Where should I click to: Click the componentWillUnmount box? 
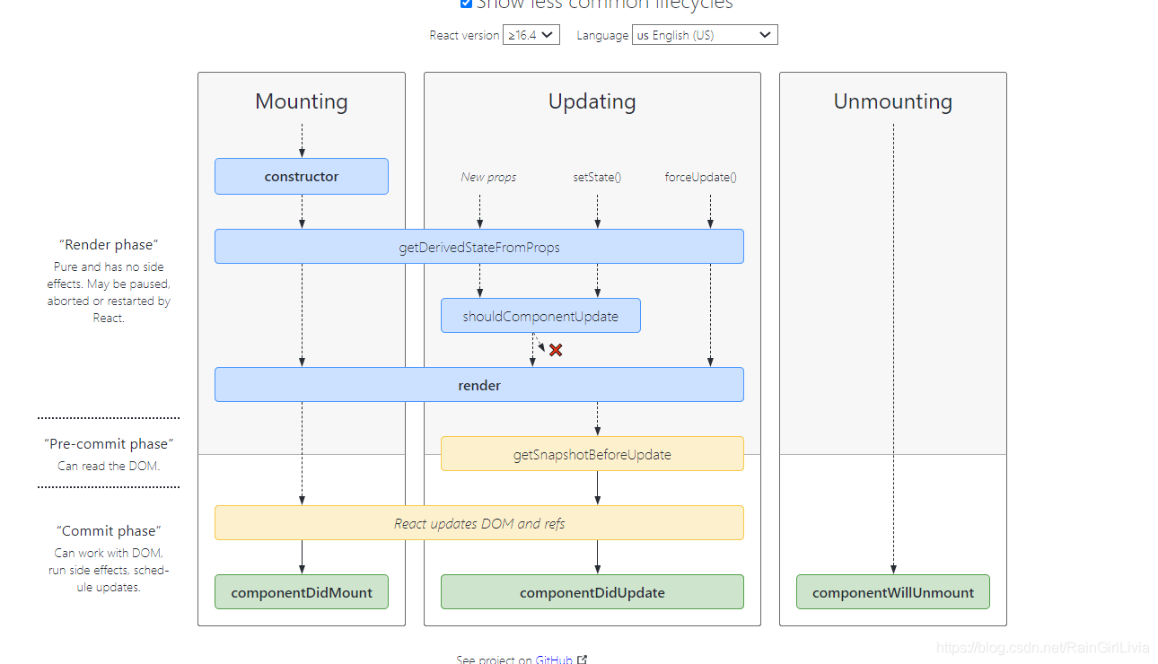click(x=892, y=592)
